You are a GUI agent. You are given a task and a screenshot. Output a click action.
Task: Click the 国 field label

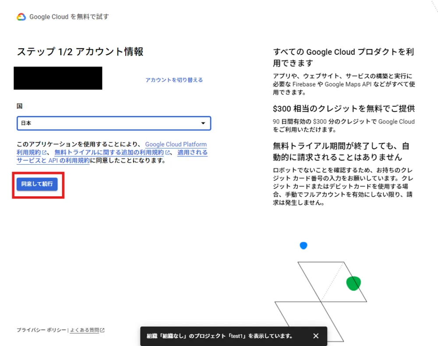[x=20, y=106]
